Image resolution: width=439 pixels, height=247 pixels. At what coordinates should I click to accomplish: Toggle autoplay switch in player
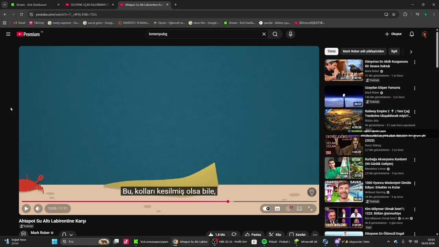pyautogui.click(x=266, y=208)
